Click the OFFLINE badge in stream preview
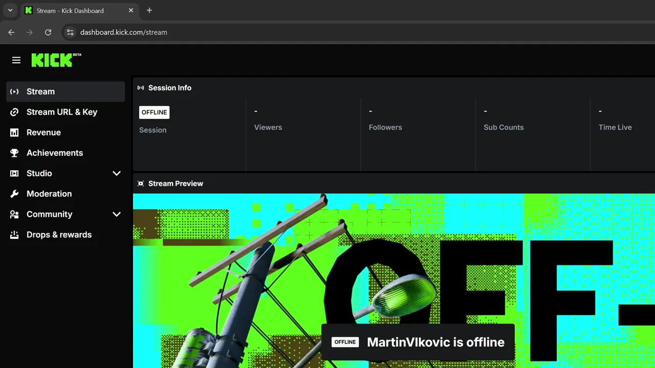 point(345,342)
